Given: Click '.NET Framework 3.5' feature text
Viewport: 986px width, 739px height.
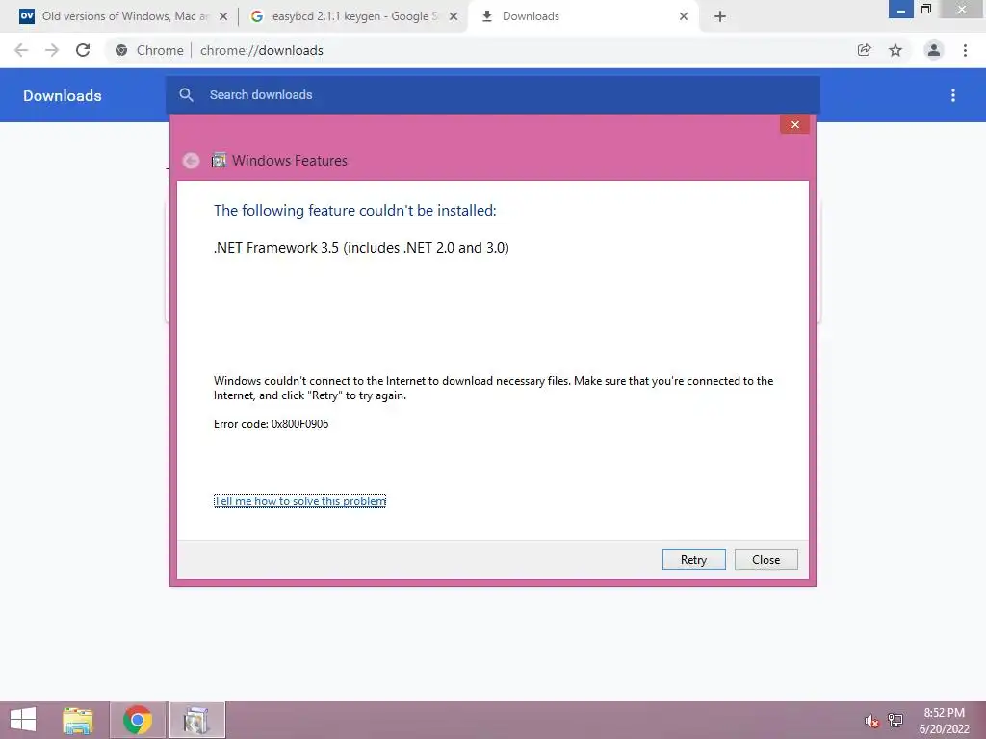Looking at the screenshot, I should coord(362,248).
